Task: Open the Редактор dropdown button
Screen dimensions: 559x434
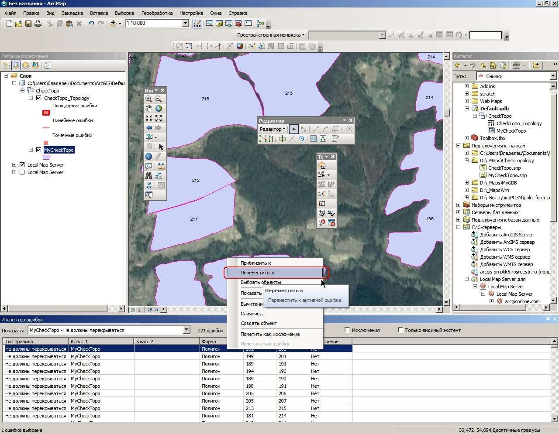Action: (x=273, y=129)
